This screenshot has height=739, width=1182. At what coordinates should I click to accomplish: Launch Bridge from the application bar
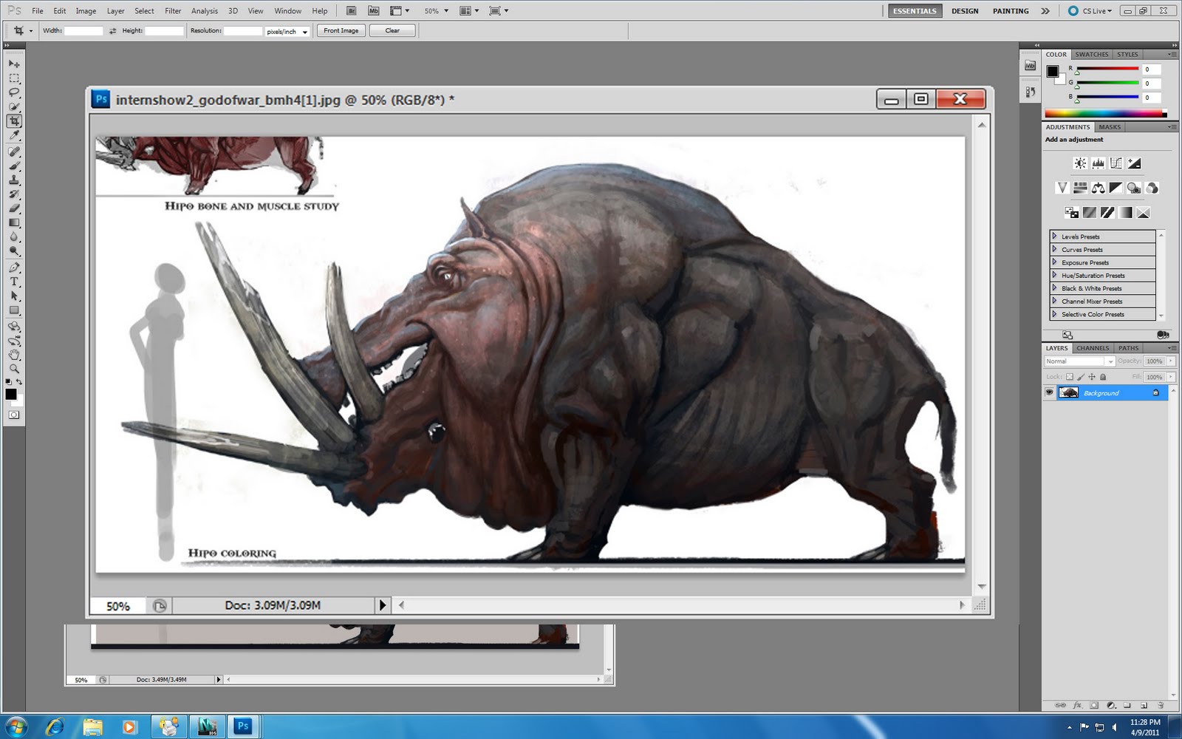(x=352, y=10)
